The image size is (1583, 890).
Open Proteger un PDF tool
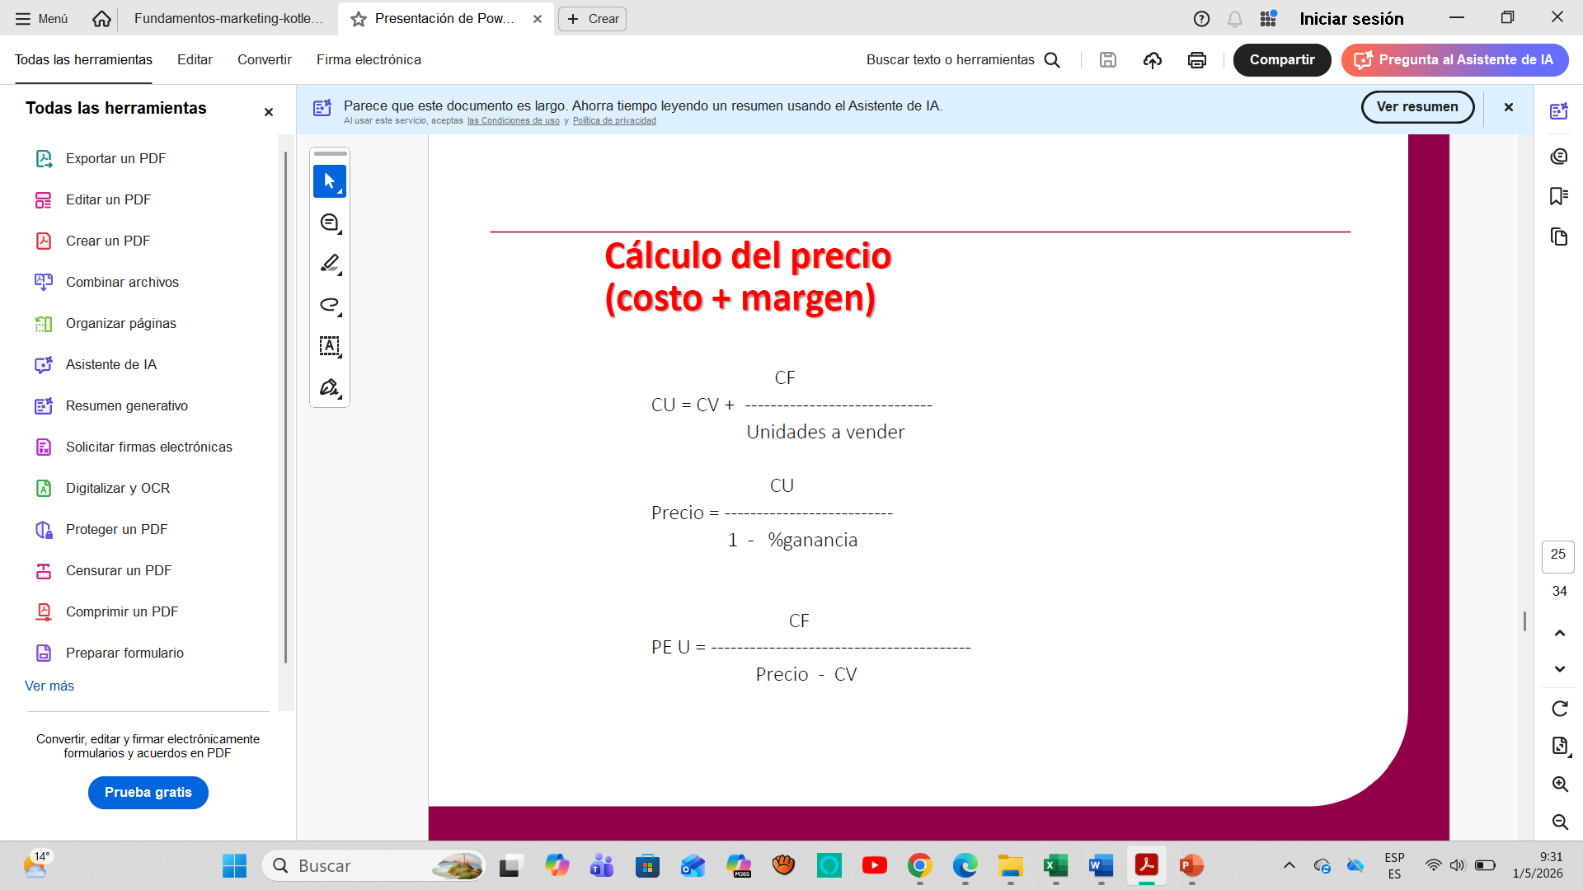116,529
